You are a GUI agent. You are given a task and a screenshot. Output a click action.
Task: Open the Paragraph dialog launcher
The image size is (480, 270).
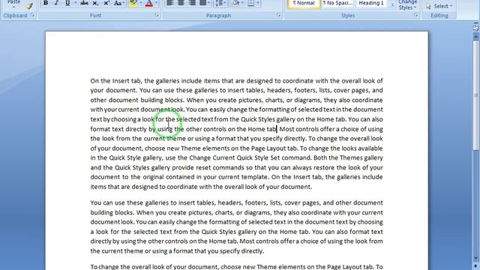pos(278,15)
